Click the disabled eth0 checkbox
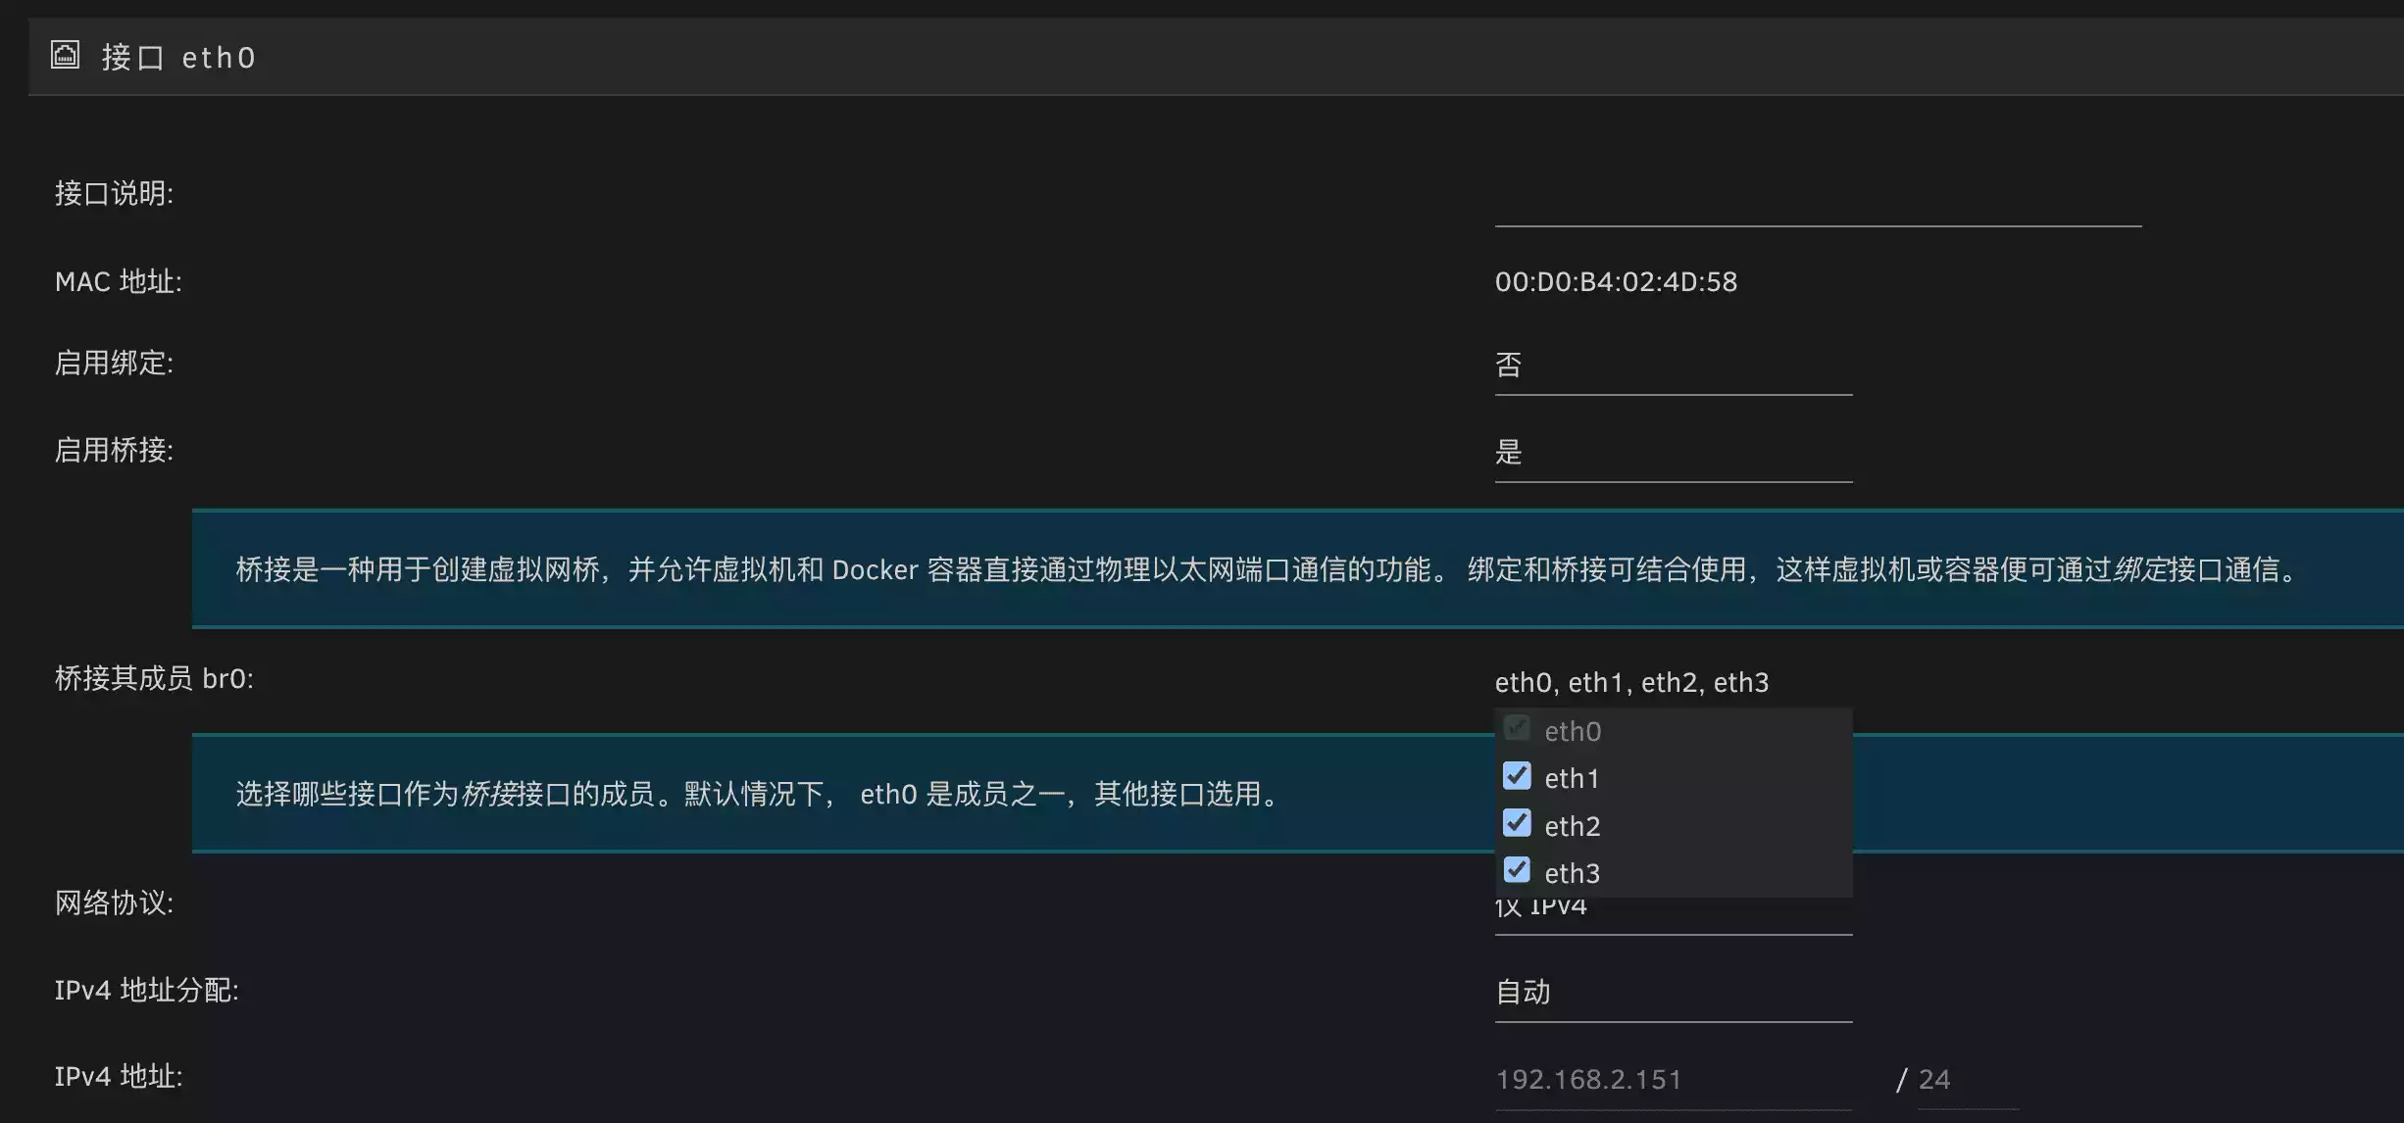 tap(1516, 729)
